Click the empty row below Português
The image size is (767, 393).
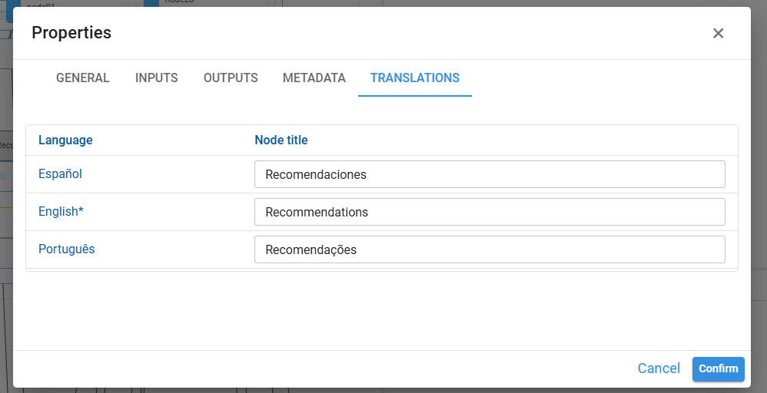point(382,269)
